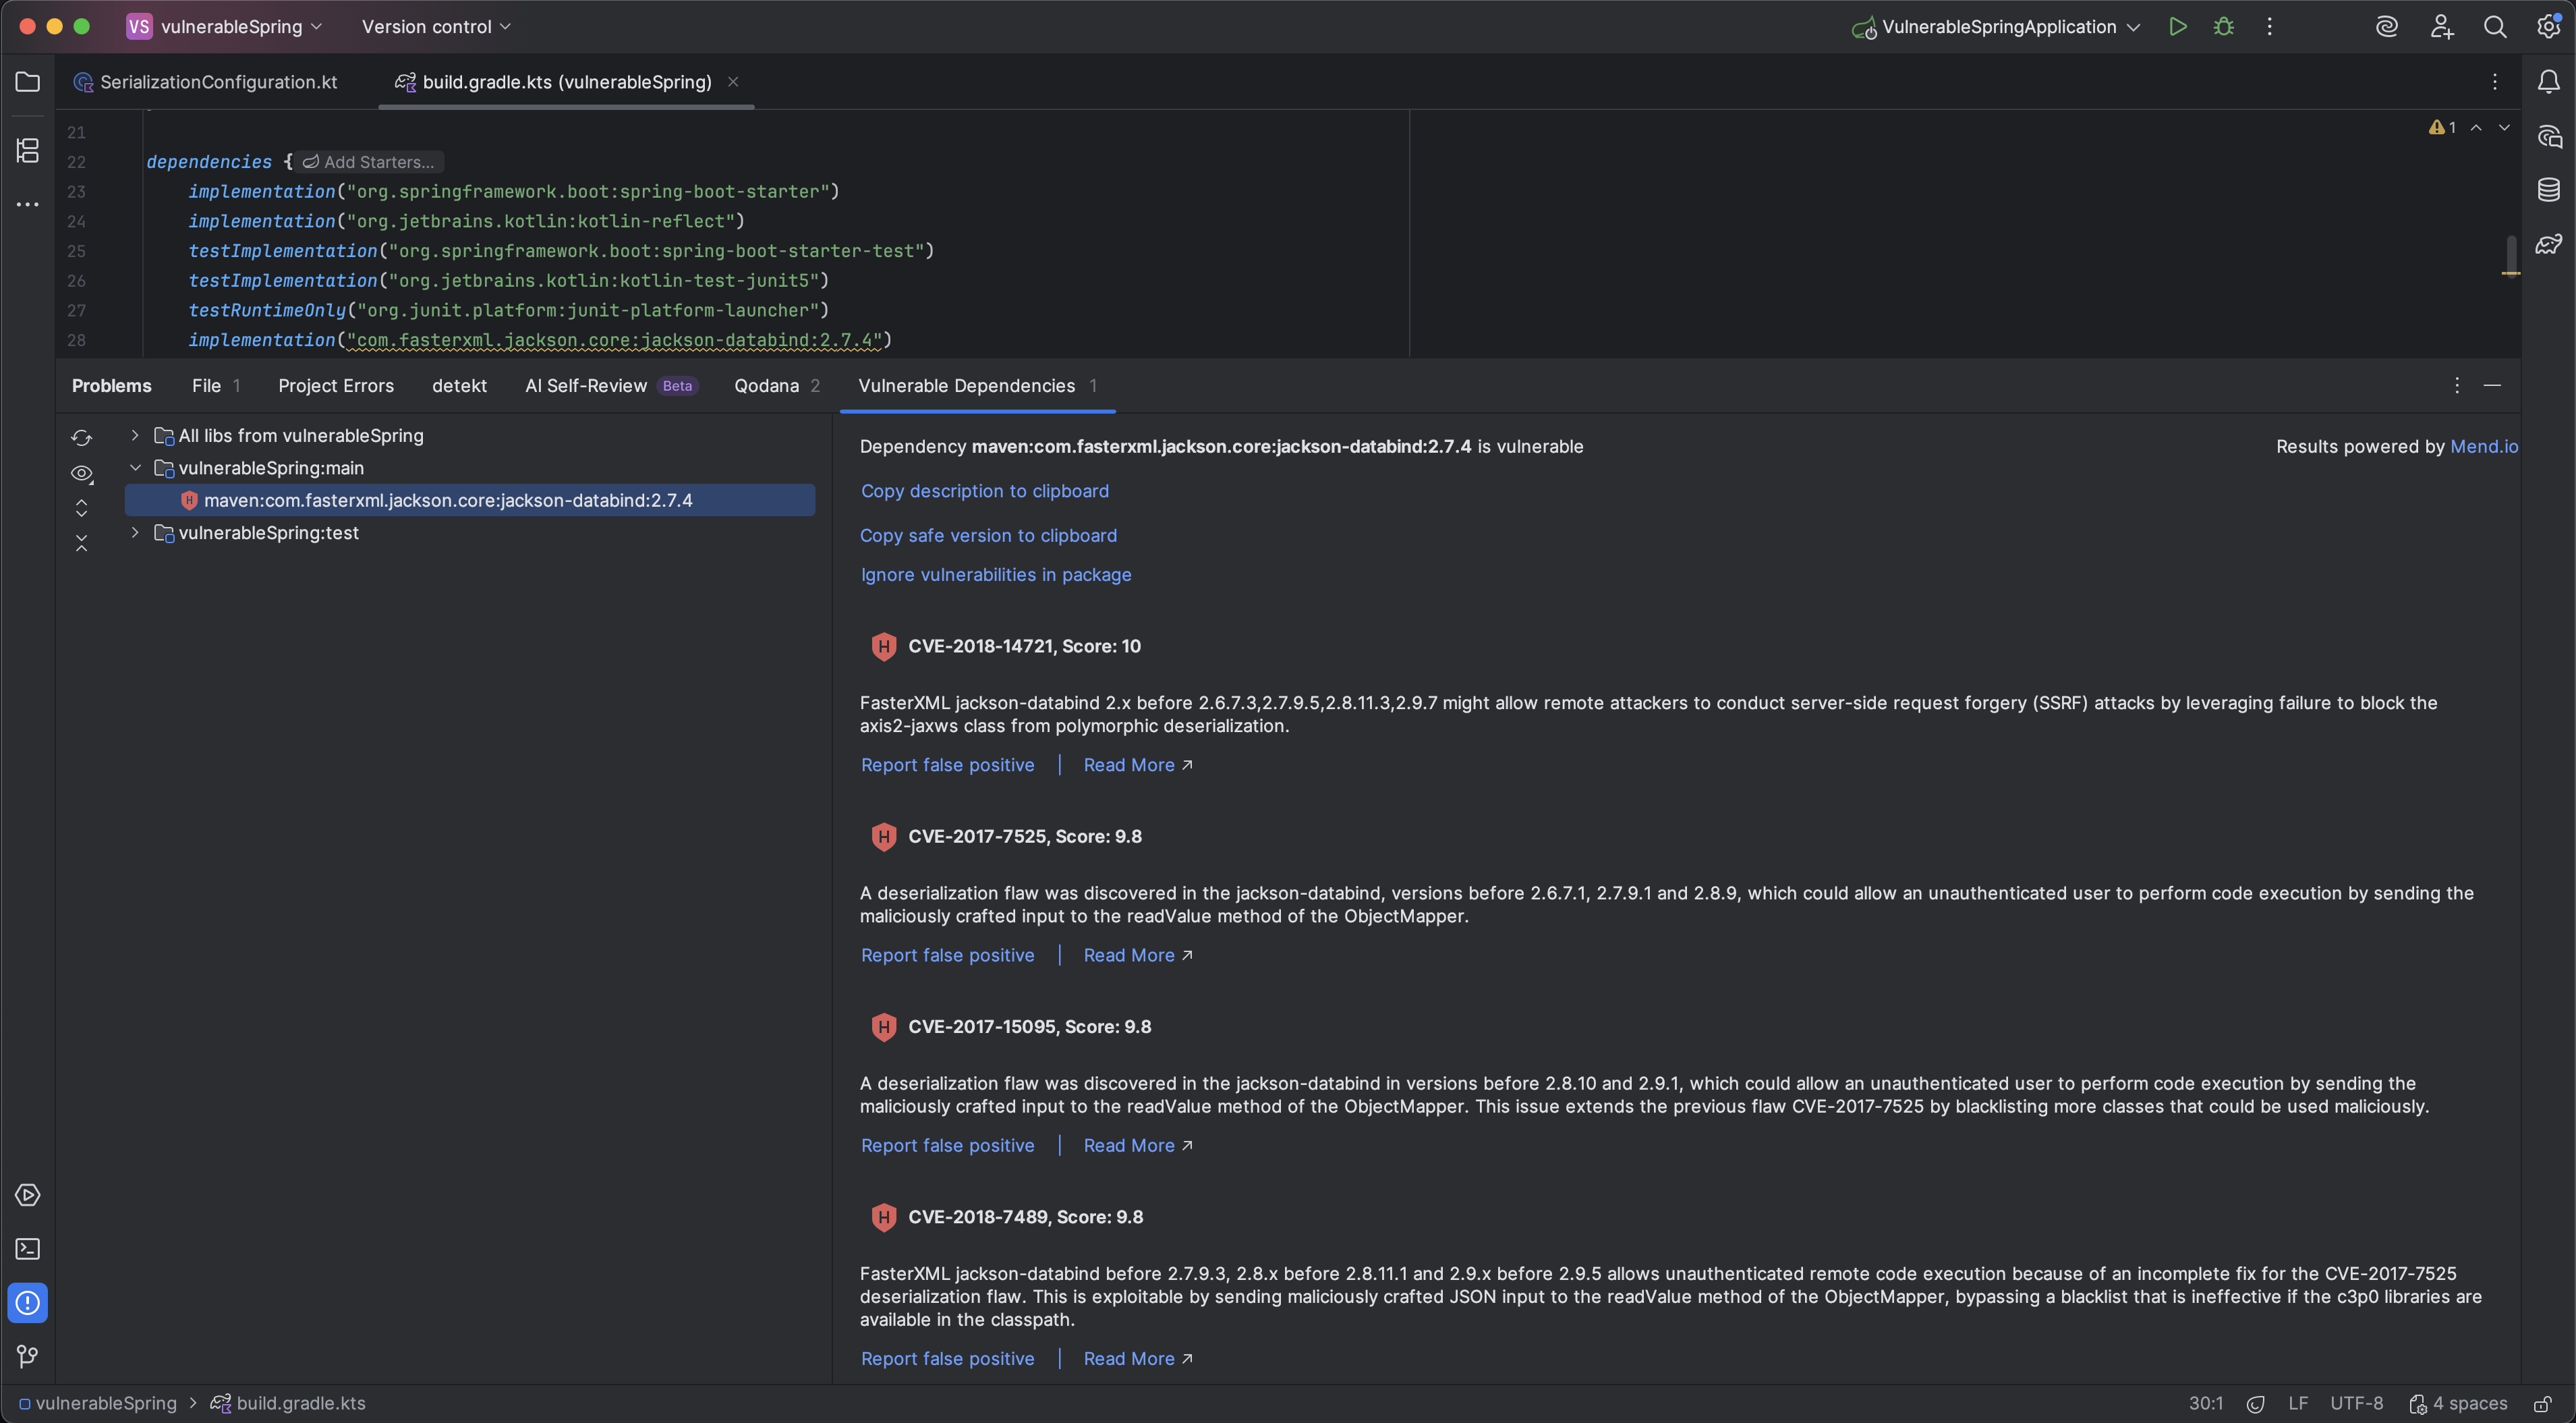Viewport: 2576px width, 1423px height.
Task: Read More about CVE-2017-7525
Action: tap(1138, 956)
